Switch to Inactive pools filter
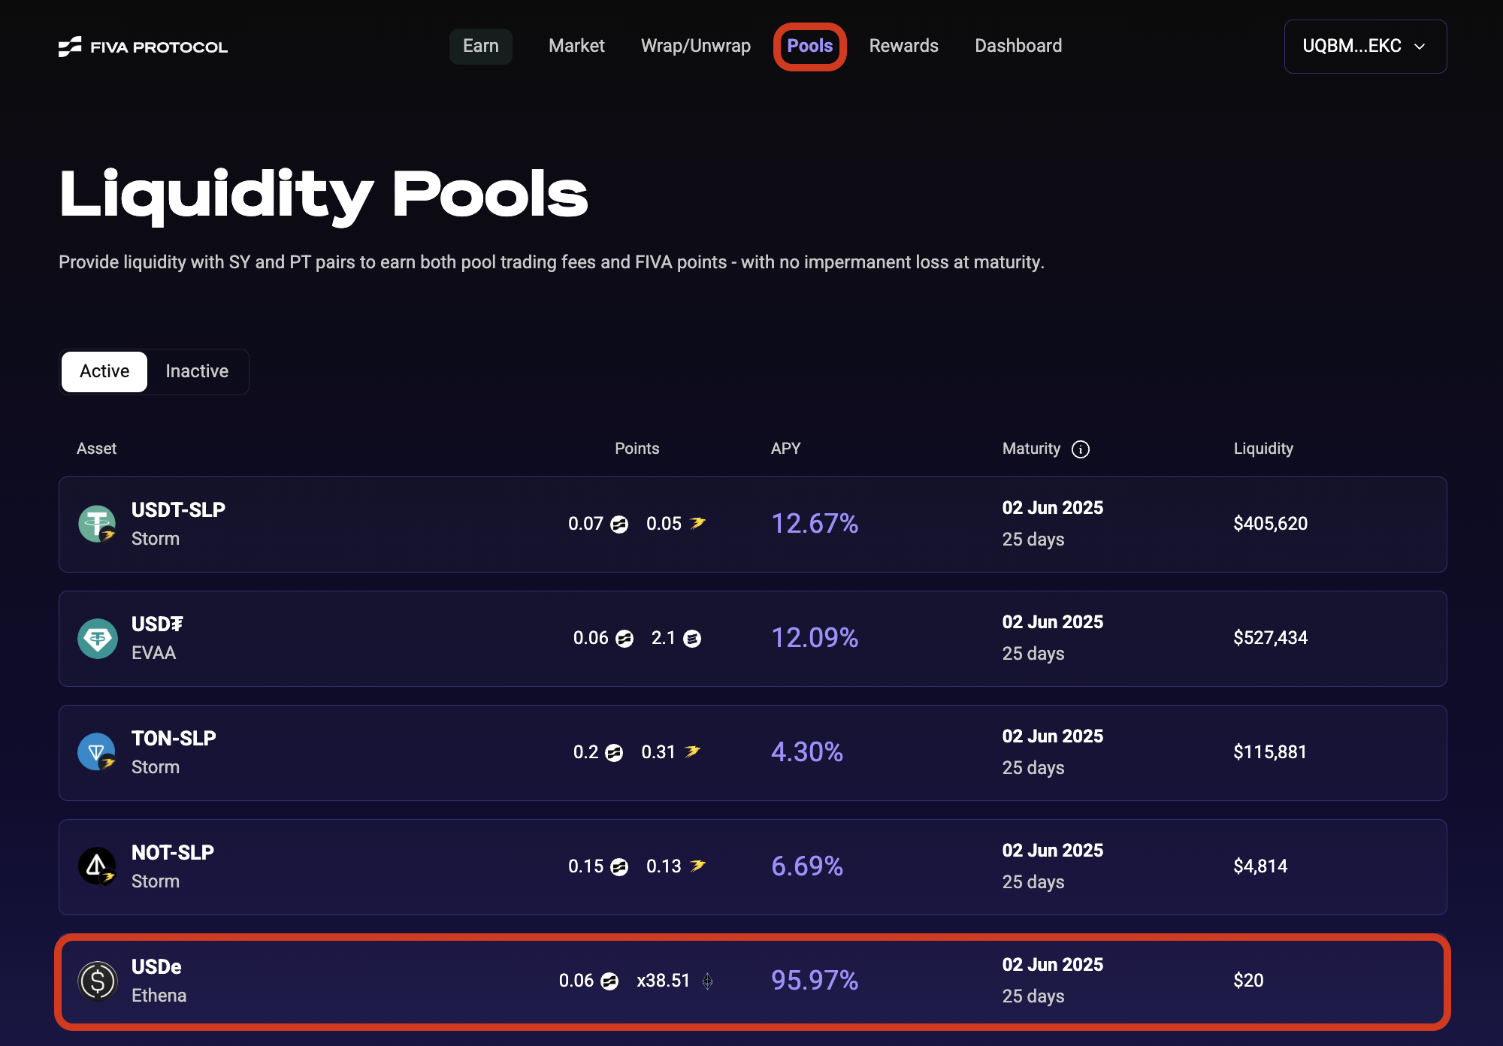The height and width of the screenshot is (1046, 1503). click(197, 371)
